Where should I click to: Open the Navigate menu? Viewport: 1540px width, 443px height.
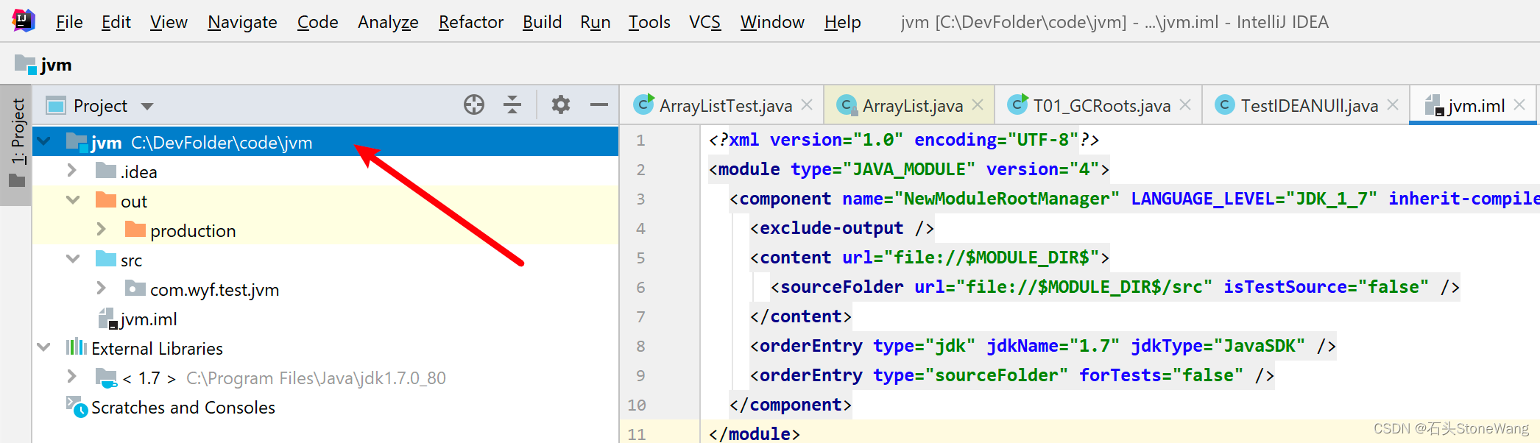pyautogui.click(x=242, y=22)
